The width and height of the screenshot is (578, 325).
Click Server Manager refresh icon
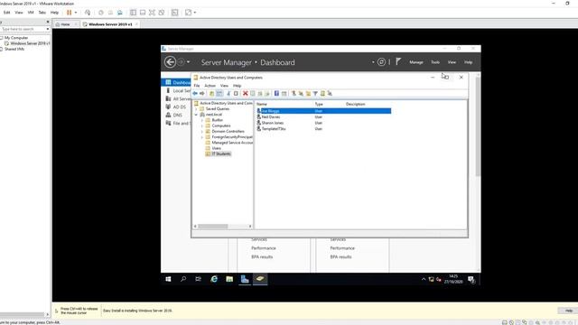[381, 62]
